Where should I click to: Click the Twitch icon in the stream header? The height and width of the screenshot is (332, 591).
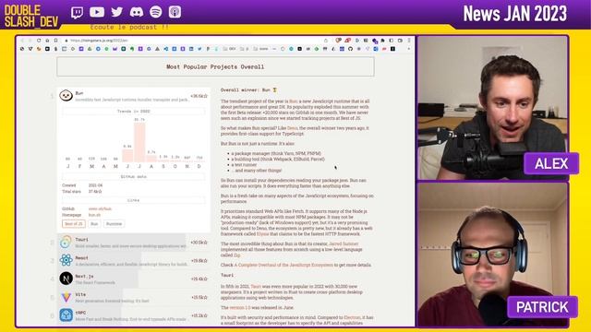tap(77, 13)
